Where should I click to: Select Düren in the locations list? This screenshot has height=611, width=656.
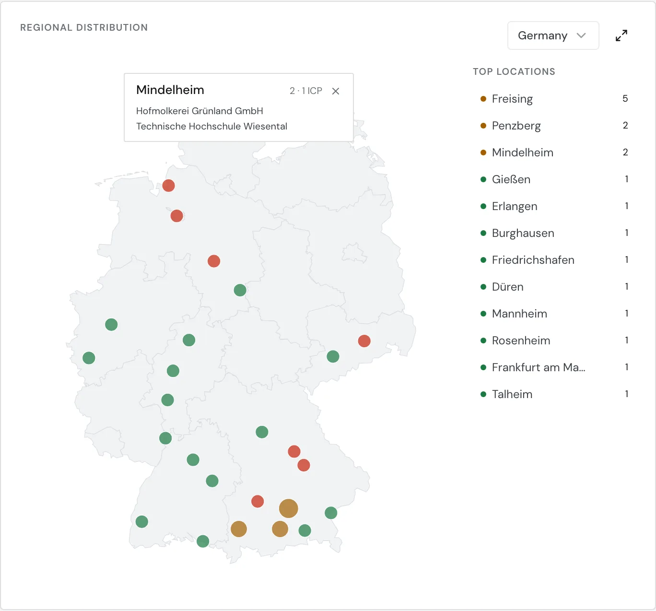click(x=554, y=287)
